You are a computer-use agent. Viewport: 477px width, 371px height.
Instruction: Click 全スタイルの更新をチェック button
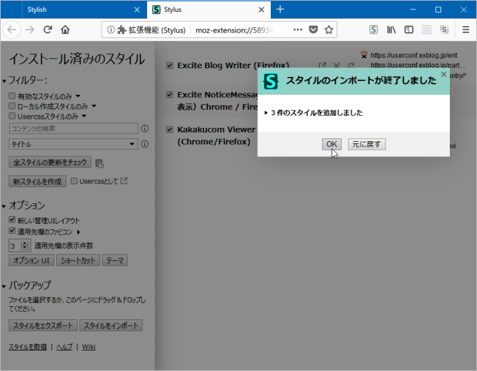(x=50, y=162)
